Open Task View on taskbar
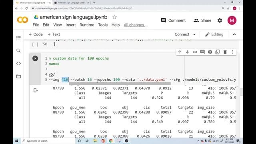256x144 pixels. click(87, 141)
